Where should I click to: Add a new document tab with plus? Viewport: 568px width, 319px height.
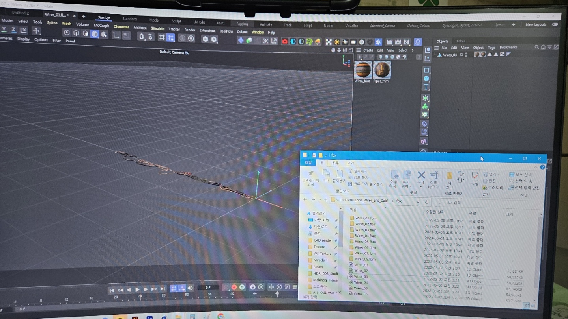coord(84,16)
